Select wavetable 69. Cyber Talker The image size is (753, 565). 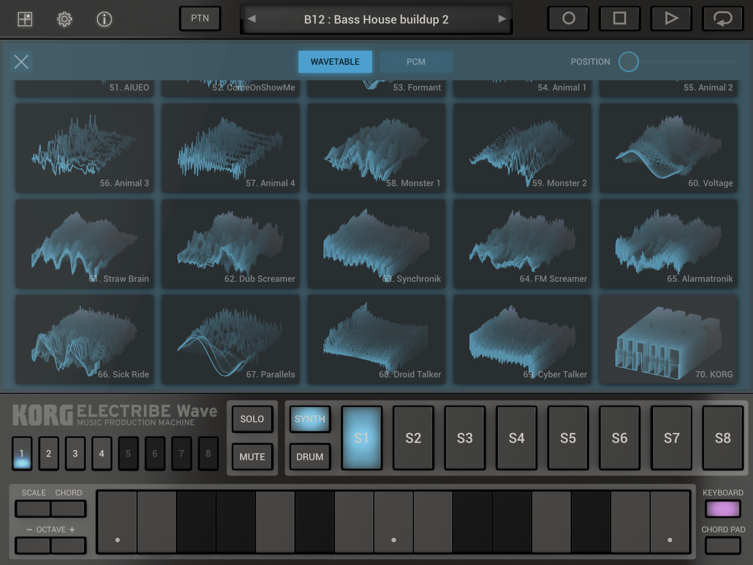[522, 339]
